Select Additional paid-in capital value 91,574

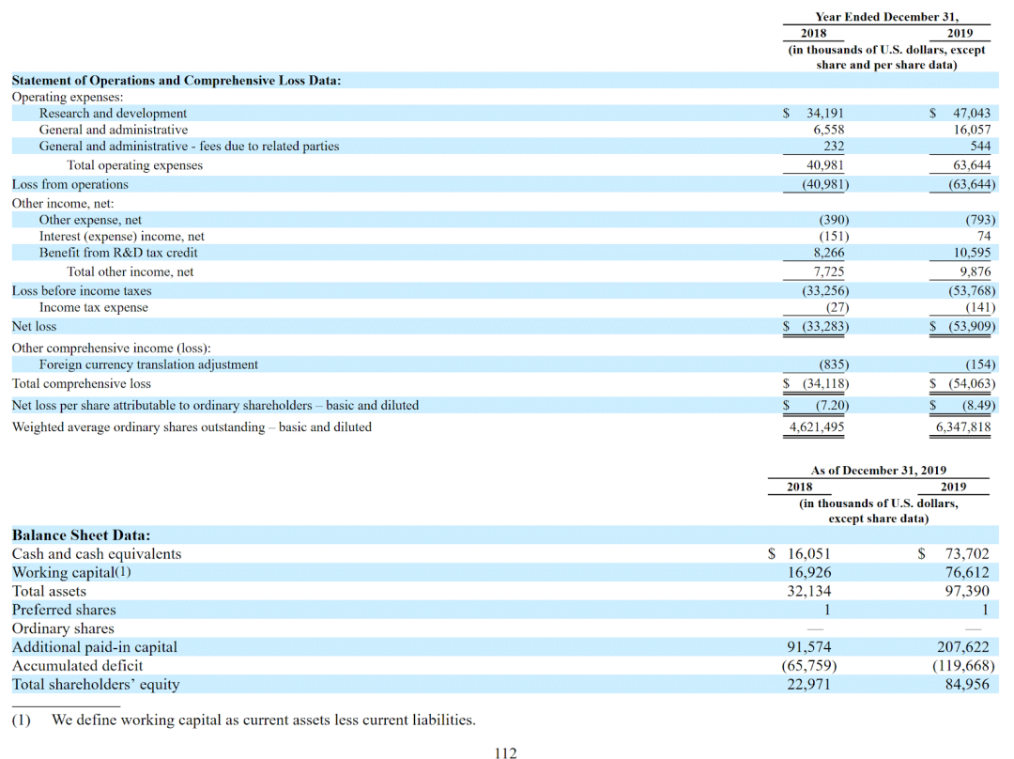pos(809,647)
